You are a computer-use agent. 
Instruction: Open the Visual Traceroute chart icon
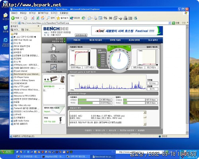coord(54,68)
